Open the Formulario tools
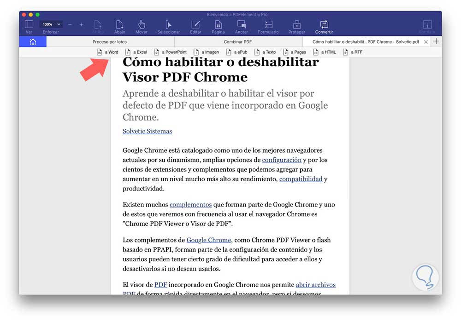 268,27
